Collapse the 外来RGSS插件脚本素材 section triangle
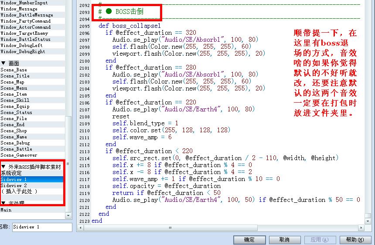The height and width of the screenshot is (245, 375). coord(3,167)
